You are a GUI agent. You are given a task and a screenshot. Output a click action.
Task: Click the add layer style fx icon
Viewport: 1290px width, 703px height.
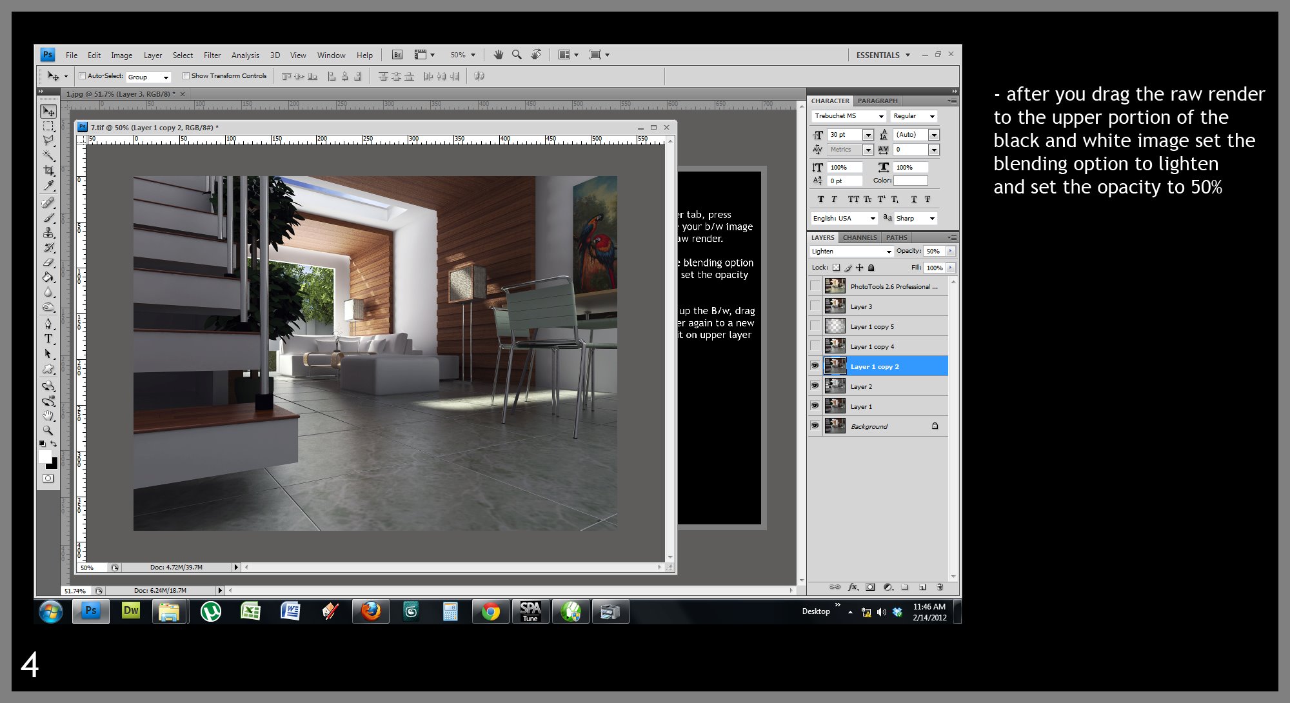click(853, 587)
